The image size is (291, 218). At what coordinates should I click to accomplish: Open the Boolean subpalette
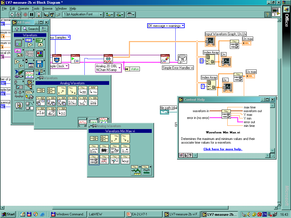pos(40,43)
